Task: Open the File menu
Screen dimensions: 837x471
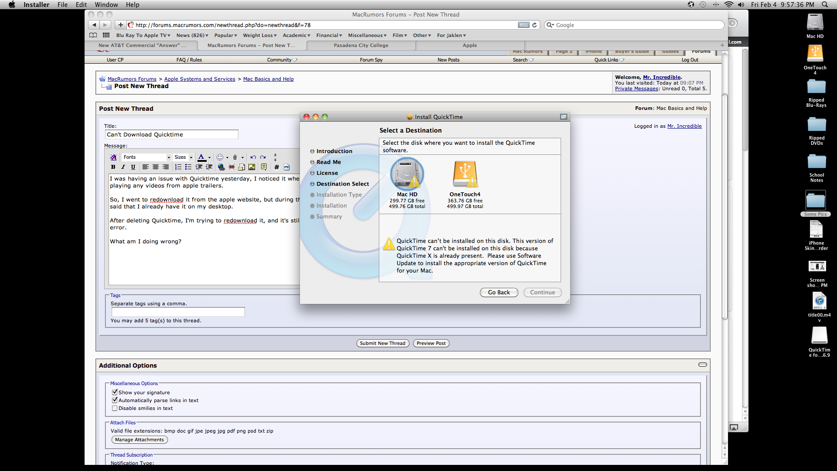Action: point(62,4)
